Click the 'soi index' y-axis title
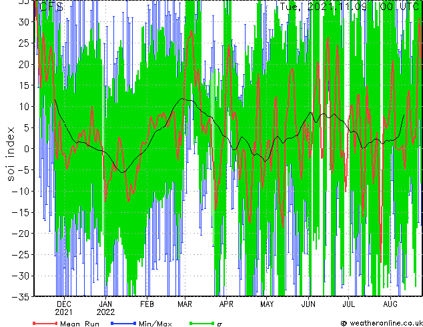The height and width of the screenshot is (327, 423). (11, 153)
